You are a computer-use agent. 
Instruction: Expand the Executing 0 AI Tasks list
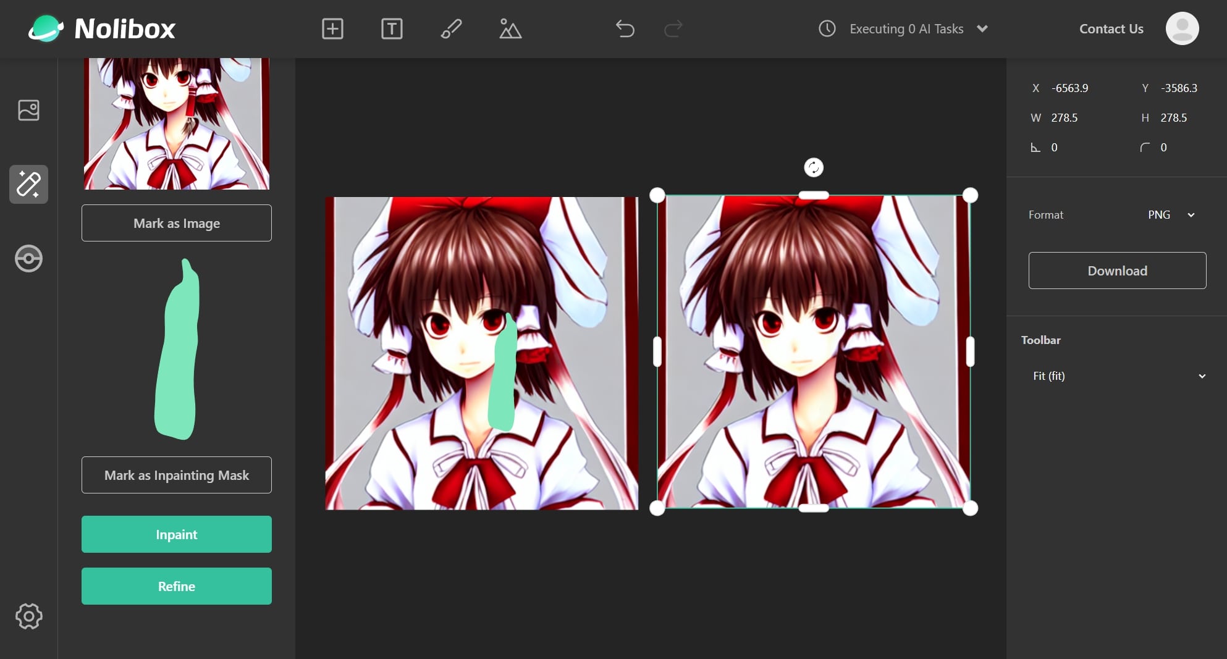pos(982,28)
